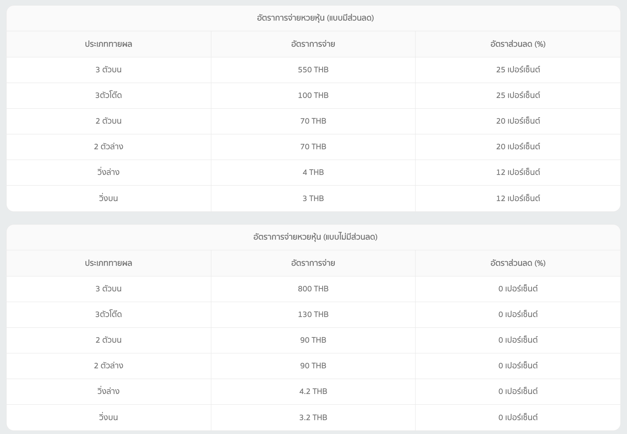Click the 130 THB payout cell

313,314
